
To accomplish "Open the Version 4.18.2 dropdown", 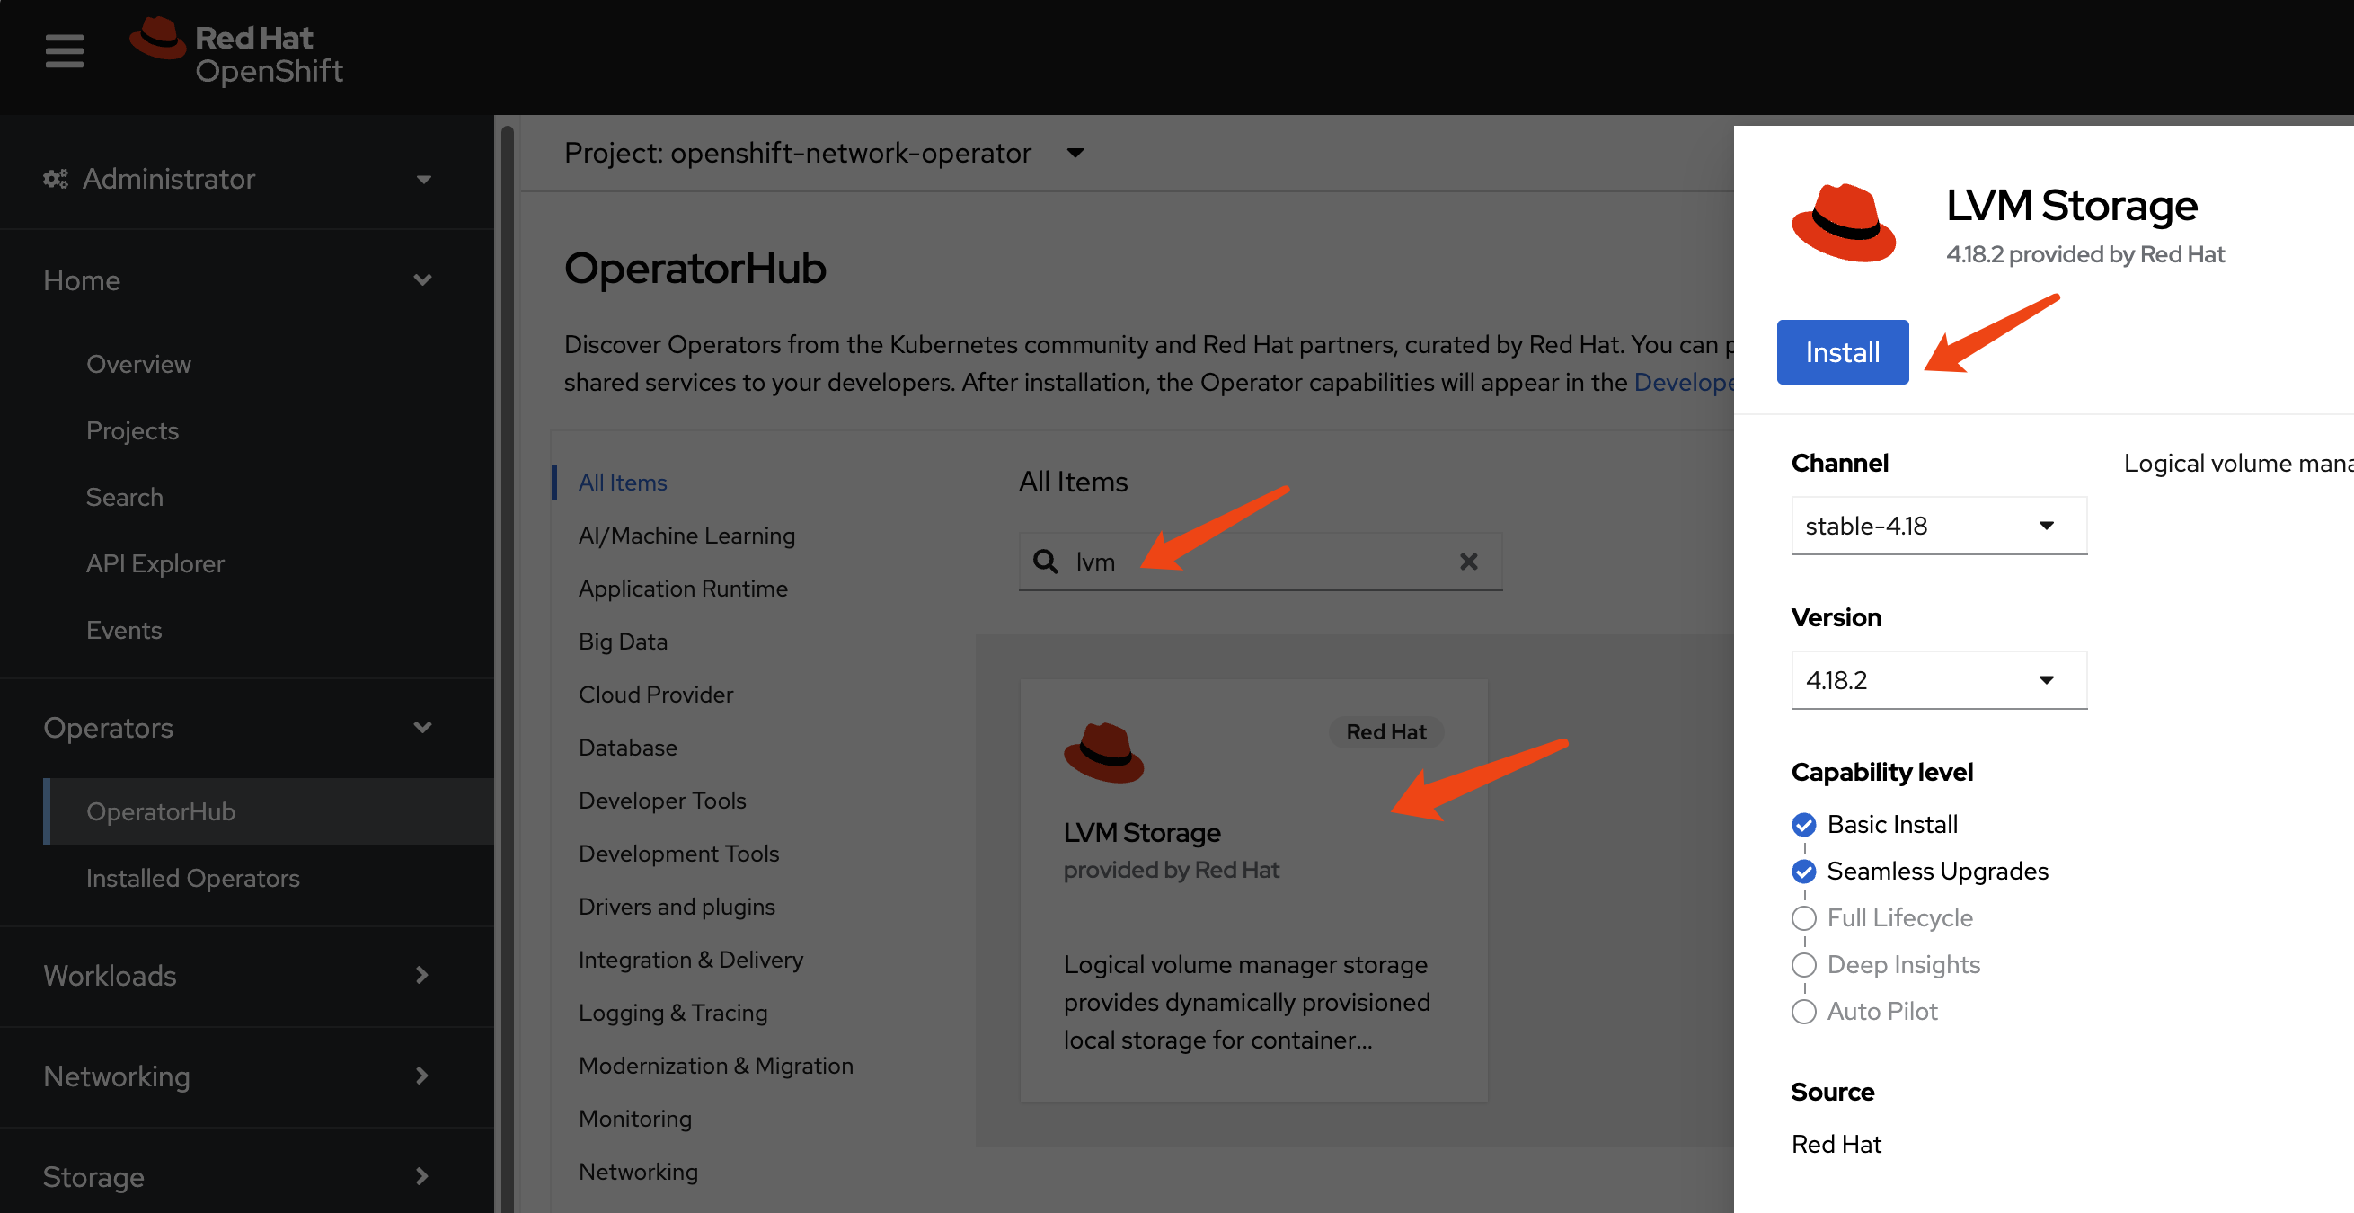I will pyautogui.click(x=1937, y=680).
